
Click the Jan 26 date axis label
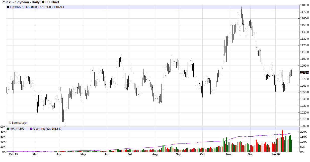(276, 154)
